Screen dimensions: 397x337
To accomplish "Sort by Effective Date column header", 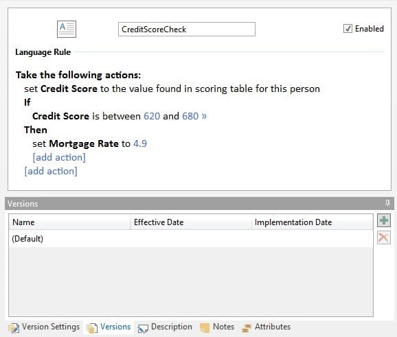I will pyautogui.click(x=191, y=222).
